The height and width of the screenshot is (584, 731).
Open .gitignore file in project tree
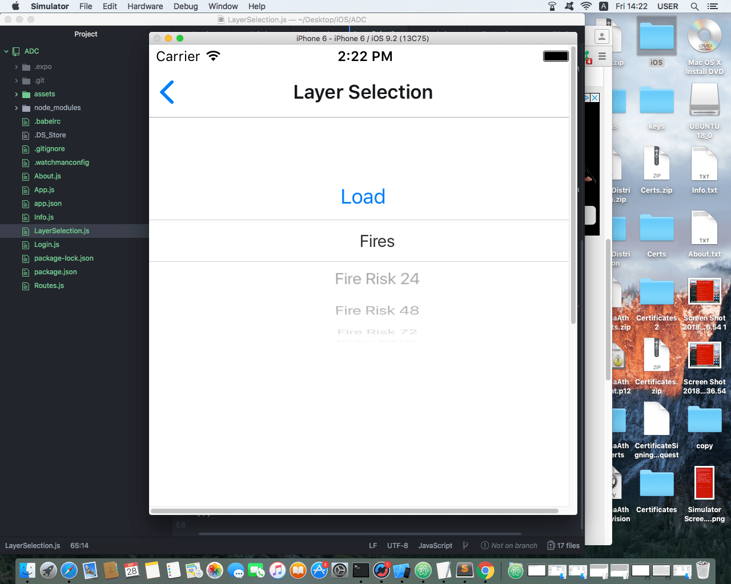point(49,149)
